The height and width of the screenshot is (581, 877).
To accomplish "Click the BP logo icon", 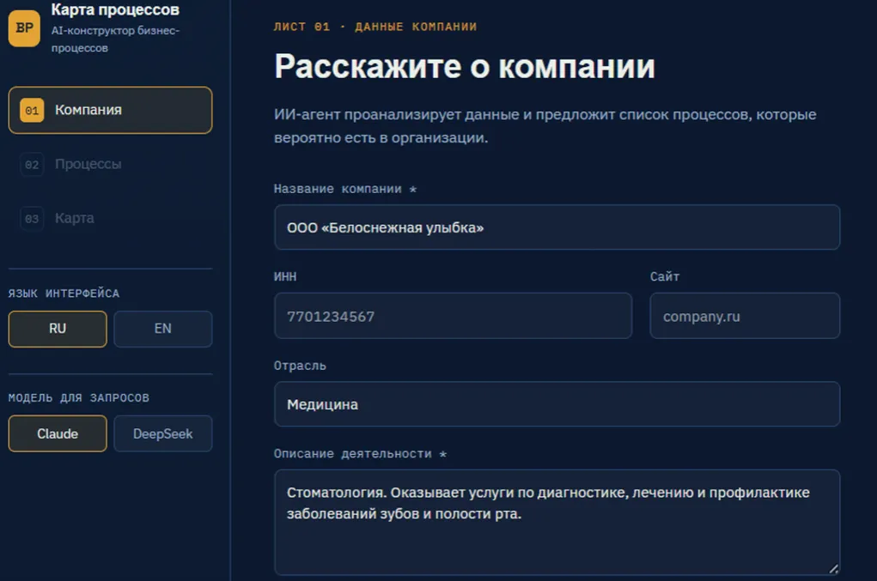I will tap(24, 28).
